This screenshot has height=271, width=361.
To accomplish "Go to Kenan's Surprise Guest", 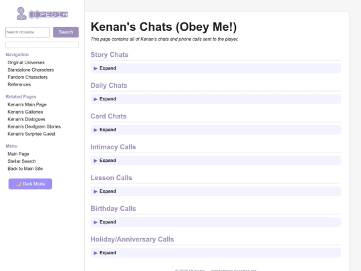I will 31,134.
